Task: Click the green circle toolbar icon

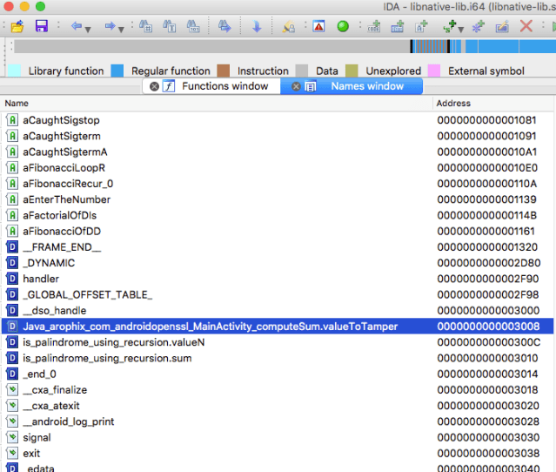Action: pyautogui.click(x=343, y=26)
